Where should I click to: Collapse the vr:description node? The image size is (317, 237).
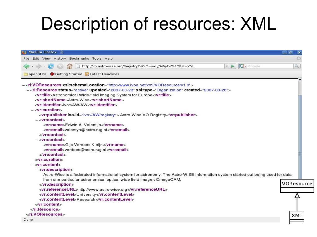pos(37,170)
